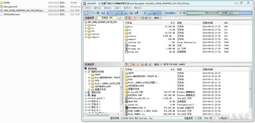Click the red X delete icon in image pane
The width and height of the screenshot is (255, 123).
click(130, 18)
